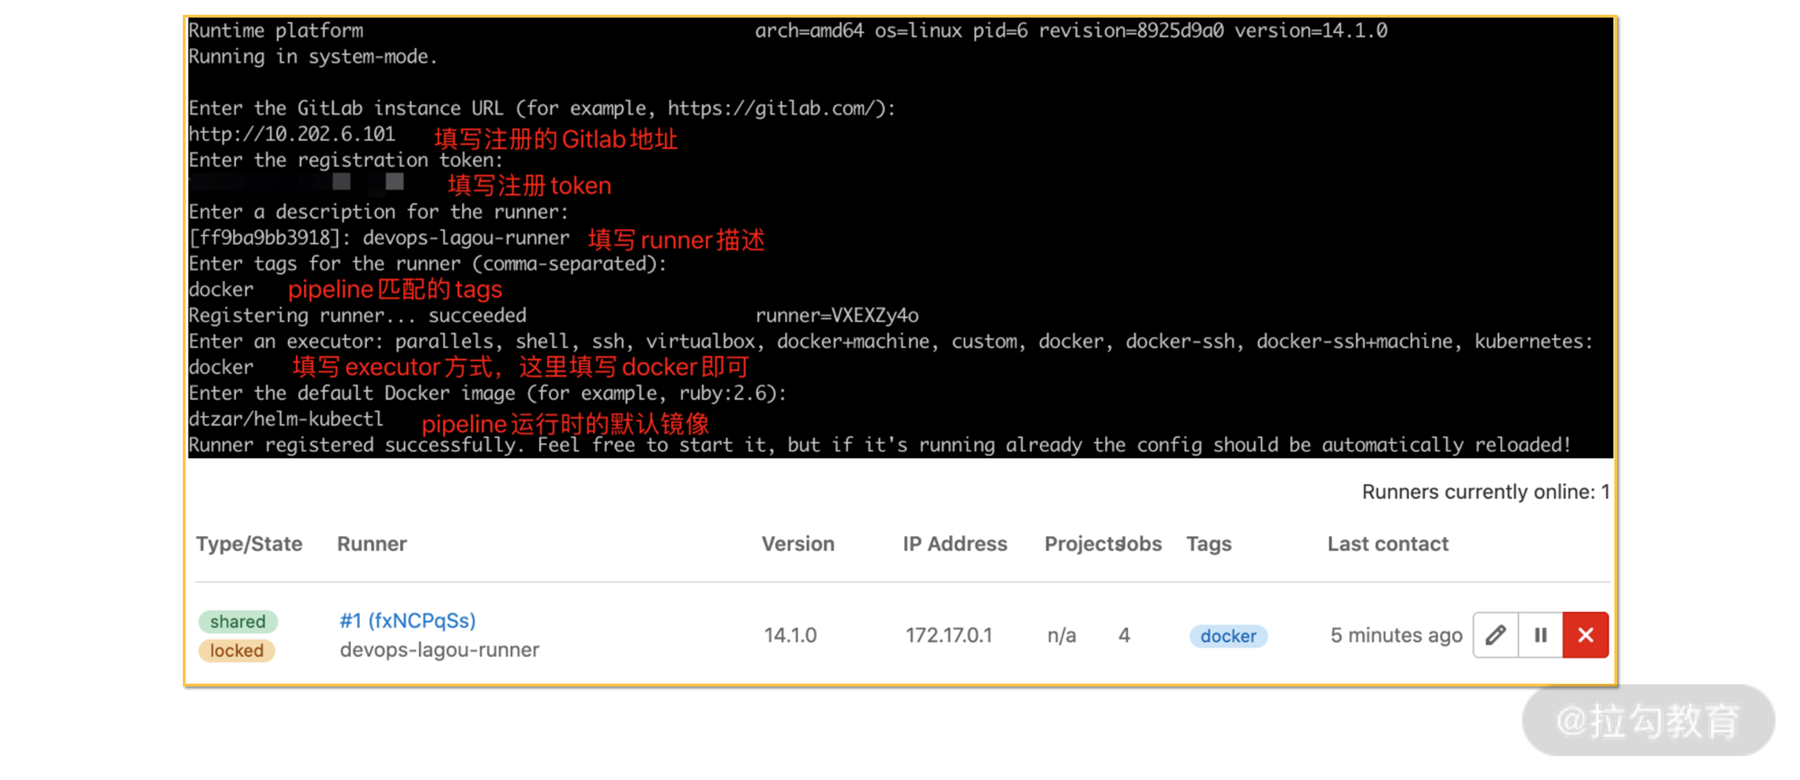Click the Runner column header
Viewport: 1800px width, 780px height.
372,544
